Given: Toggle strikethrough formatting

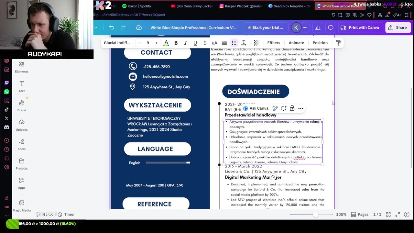Looking at the screenshot, I should pos(205,43).
